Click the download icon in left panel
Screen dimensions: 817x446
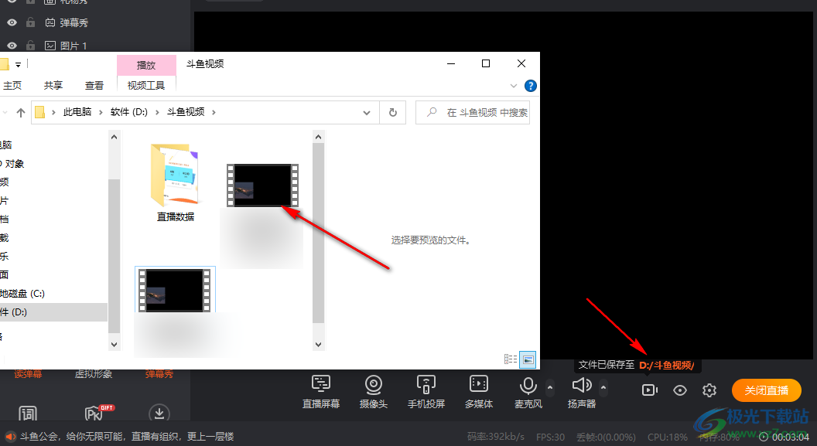[x=159, y=414]
